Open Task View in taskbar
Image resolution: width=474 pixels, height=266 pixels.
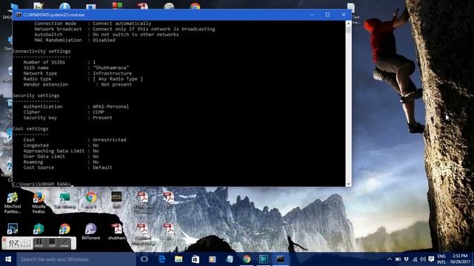(144, 259)
